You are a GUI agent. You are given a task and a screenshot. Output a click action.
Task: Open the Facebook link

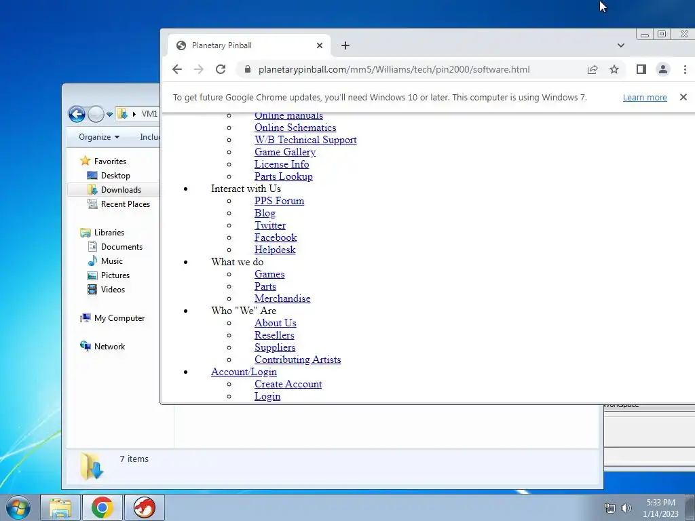pos(276,237)
